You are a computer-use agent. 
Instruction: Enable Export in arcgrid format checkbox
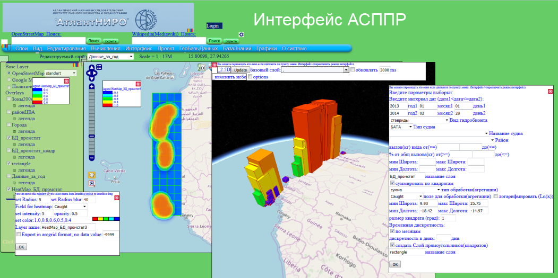point(19,235)
